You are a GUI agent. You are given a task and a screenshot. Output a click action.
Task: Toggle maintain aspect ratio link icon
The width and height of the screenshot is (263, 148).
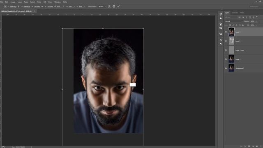click(42, 7)
